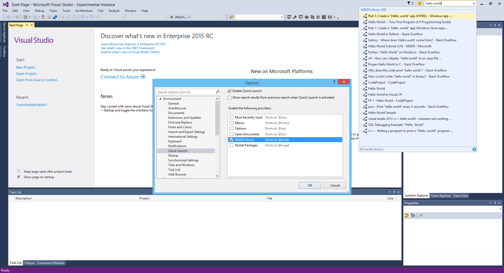The image size is (504, 273).
Task: Open the Navigate Backward history dropdown
Action: 13,17
